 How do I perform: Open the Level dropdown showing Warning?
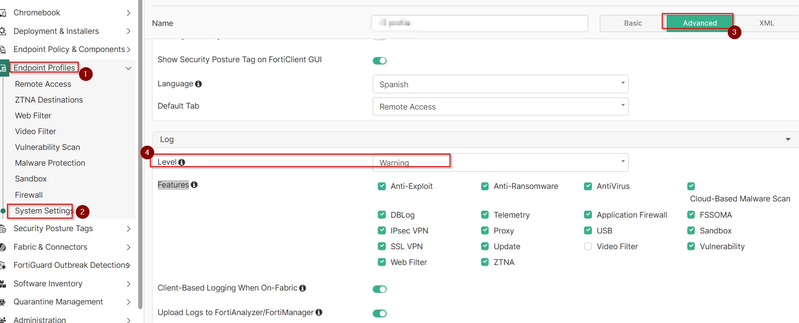pyautogui.click(x=500, y=162)
